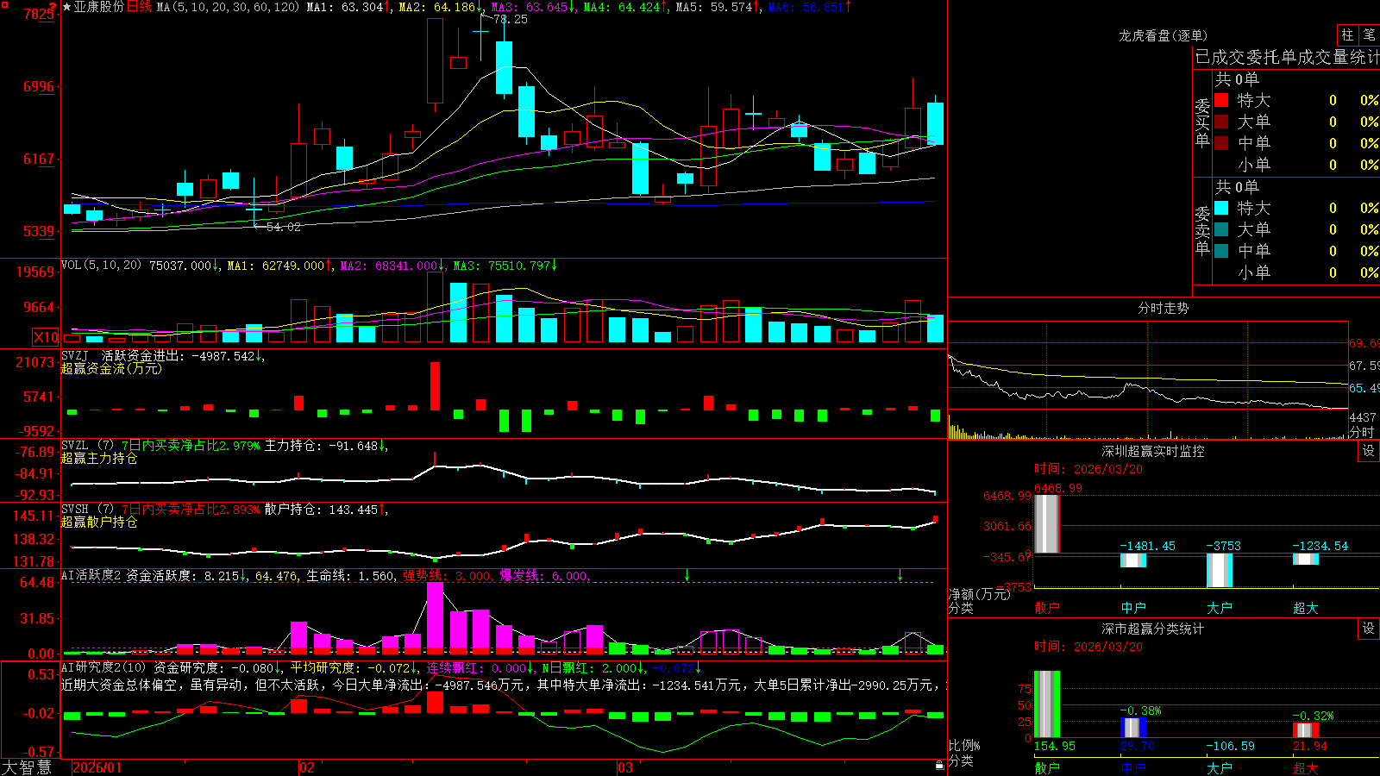Click the 龙虎看盘(逐单) panel title
The height and width of the screenshot is (776, 1380).
[x=1163, y=35]
